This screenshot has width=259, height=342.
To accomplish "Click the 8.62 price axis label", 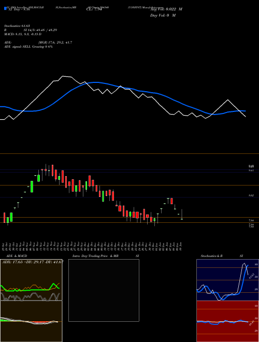I will tap(251, 196).
